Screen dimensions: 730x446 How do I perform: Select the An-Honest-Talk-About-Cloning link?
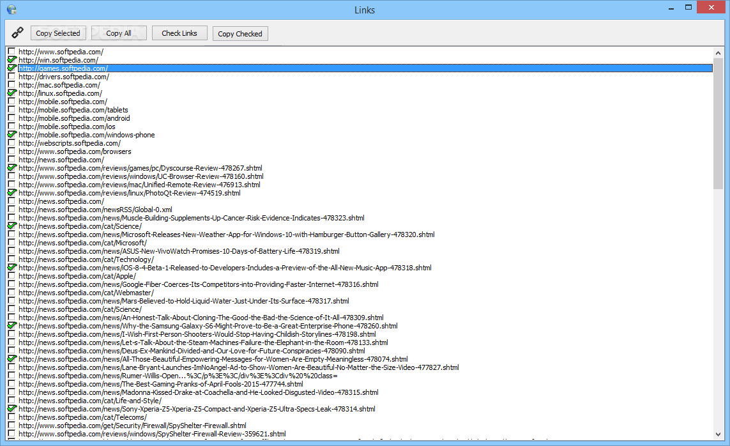pos(201,318)
